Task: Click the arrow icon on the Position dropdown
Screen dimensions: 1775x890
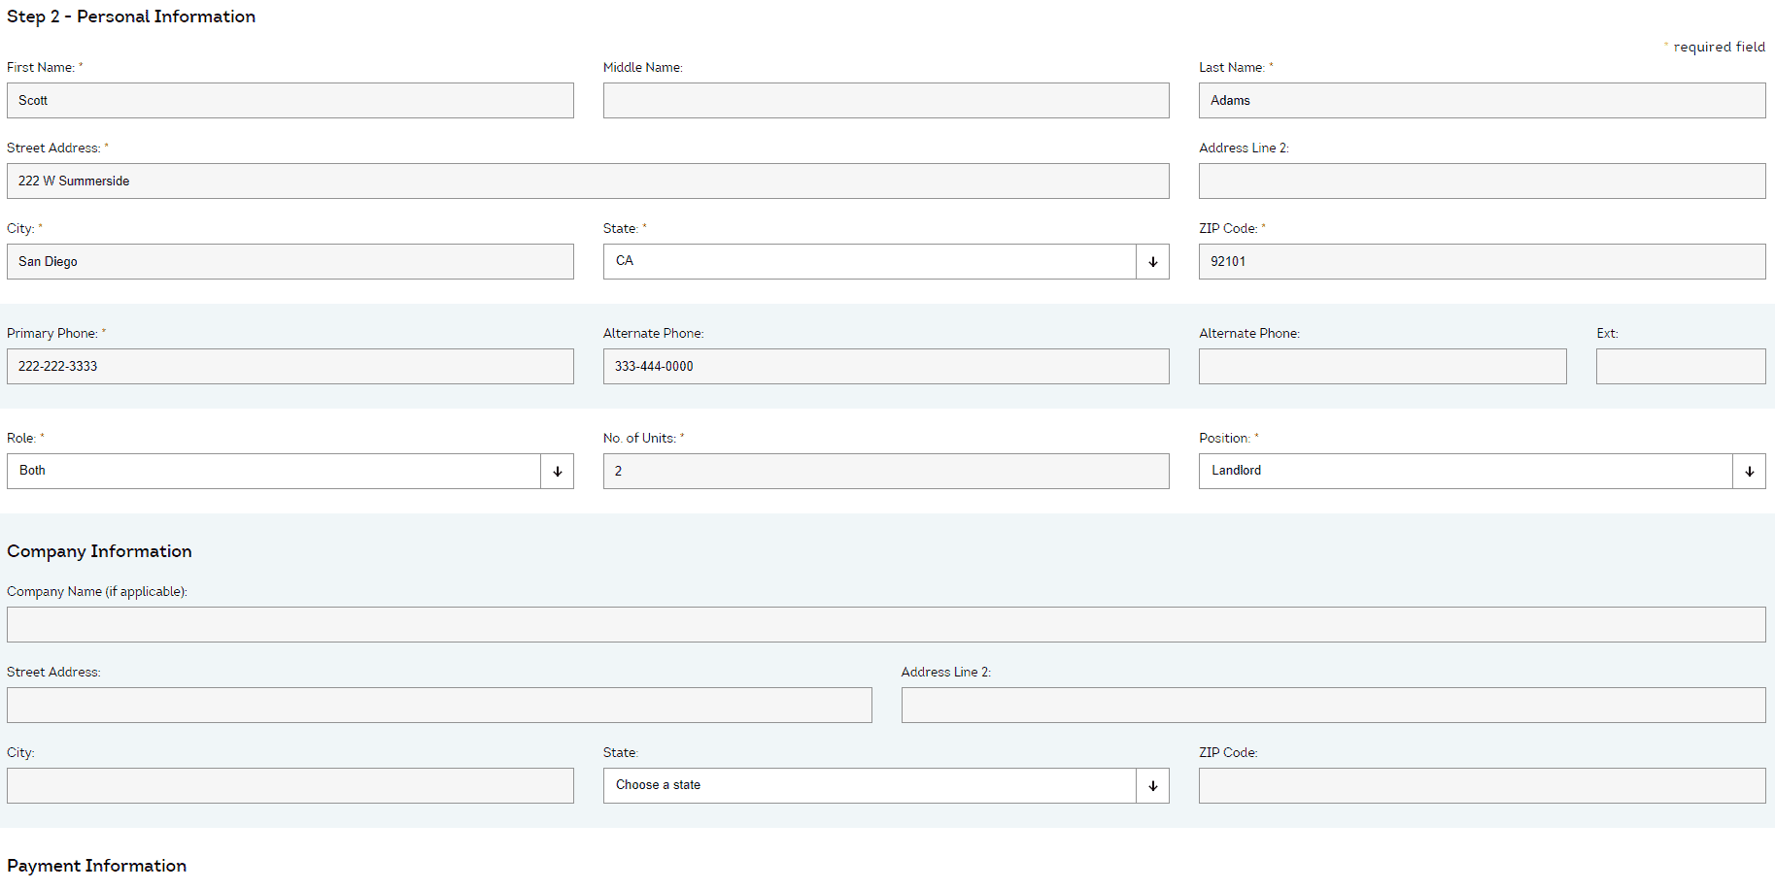Action: (x=1749, y=471)
